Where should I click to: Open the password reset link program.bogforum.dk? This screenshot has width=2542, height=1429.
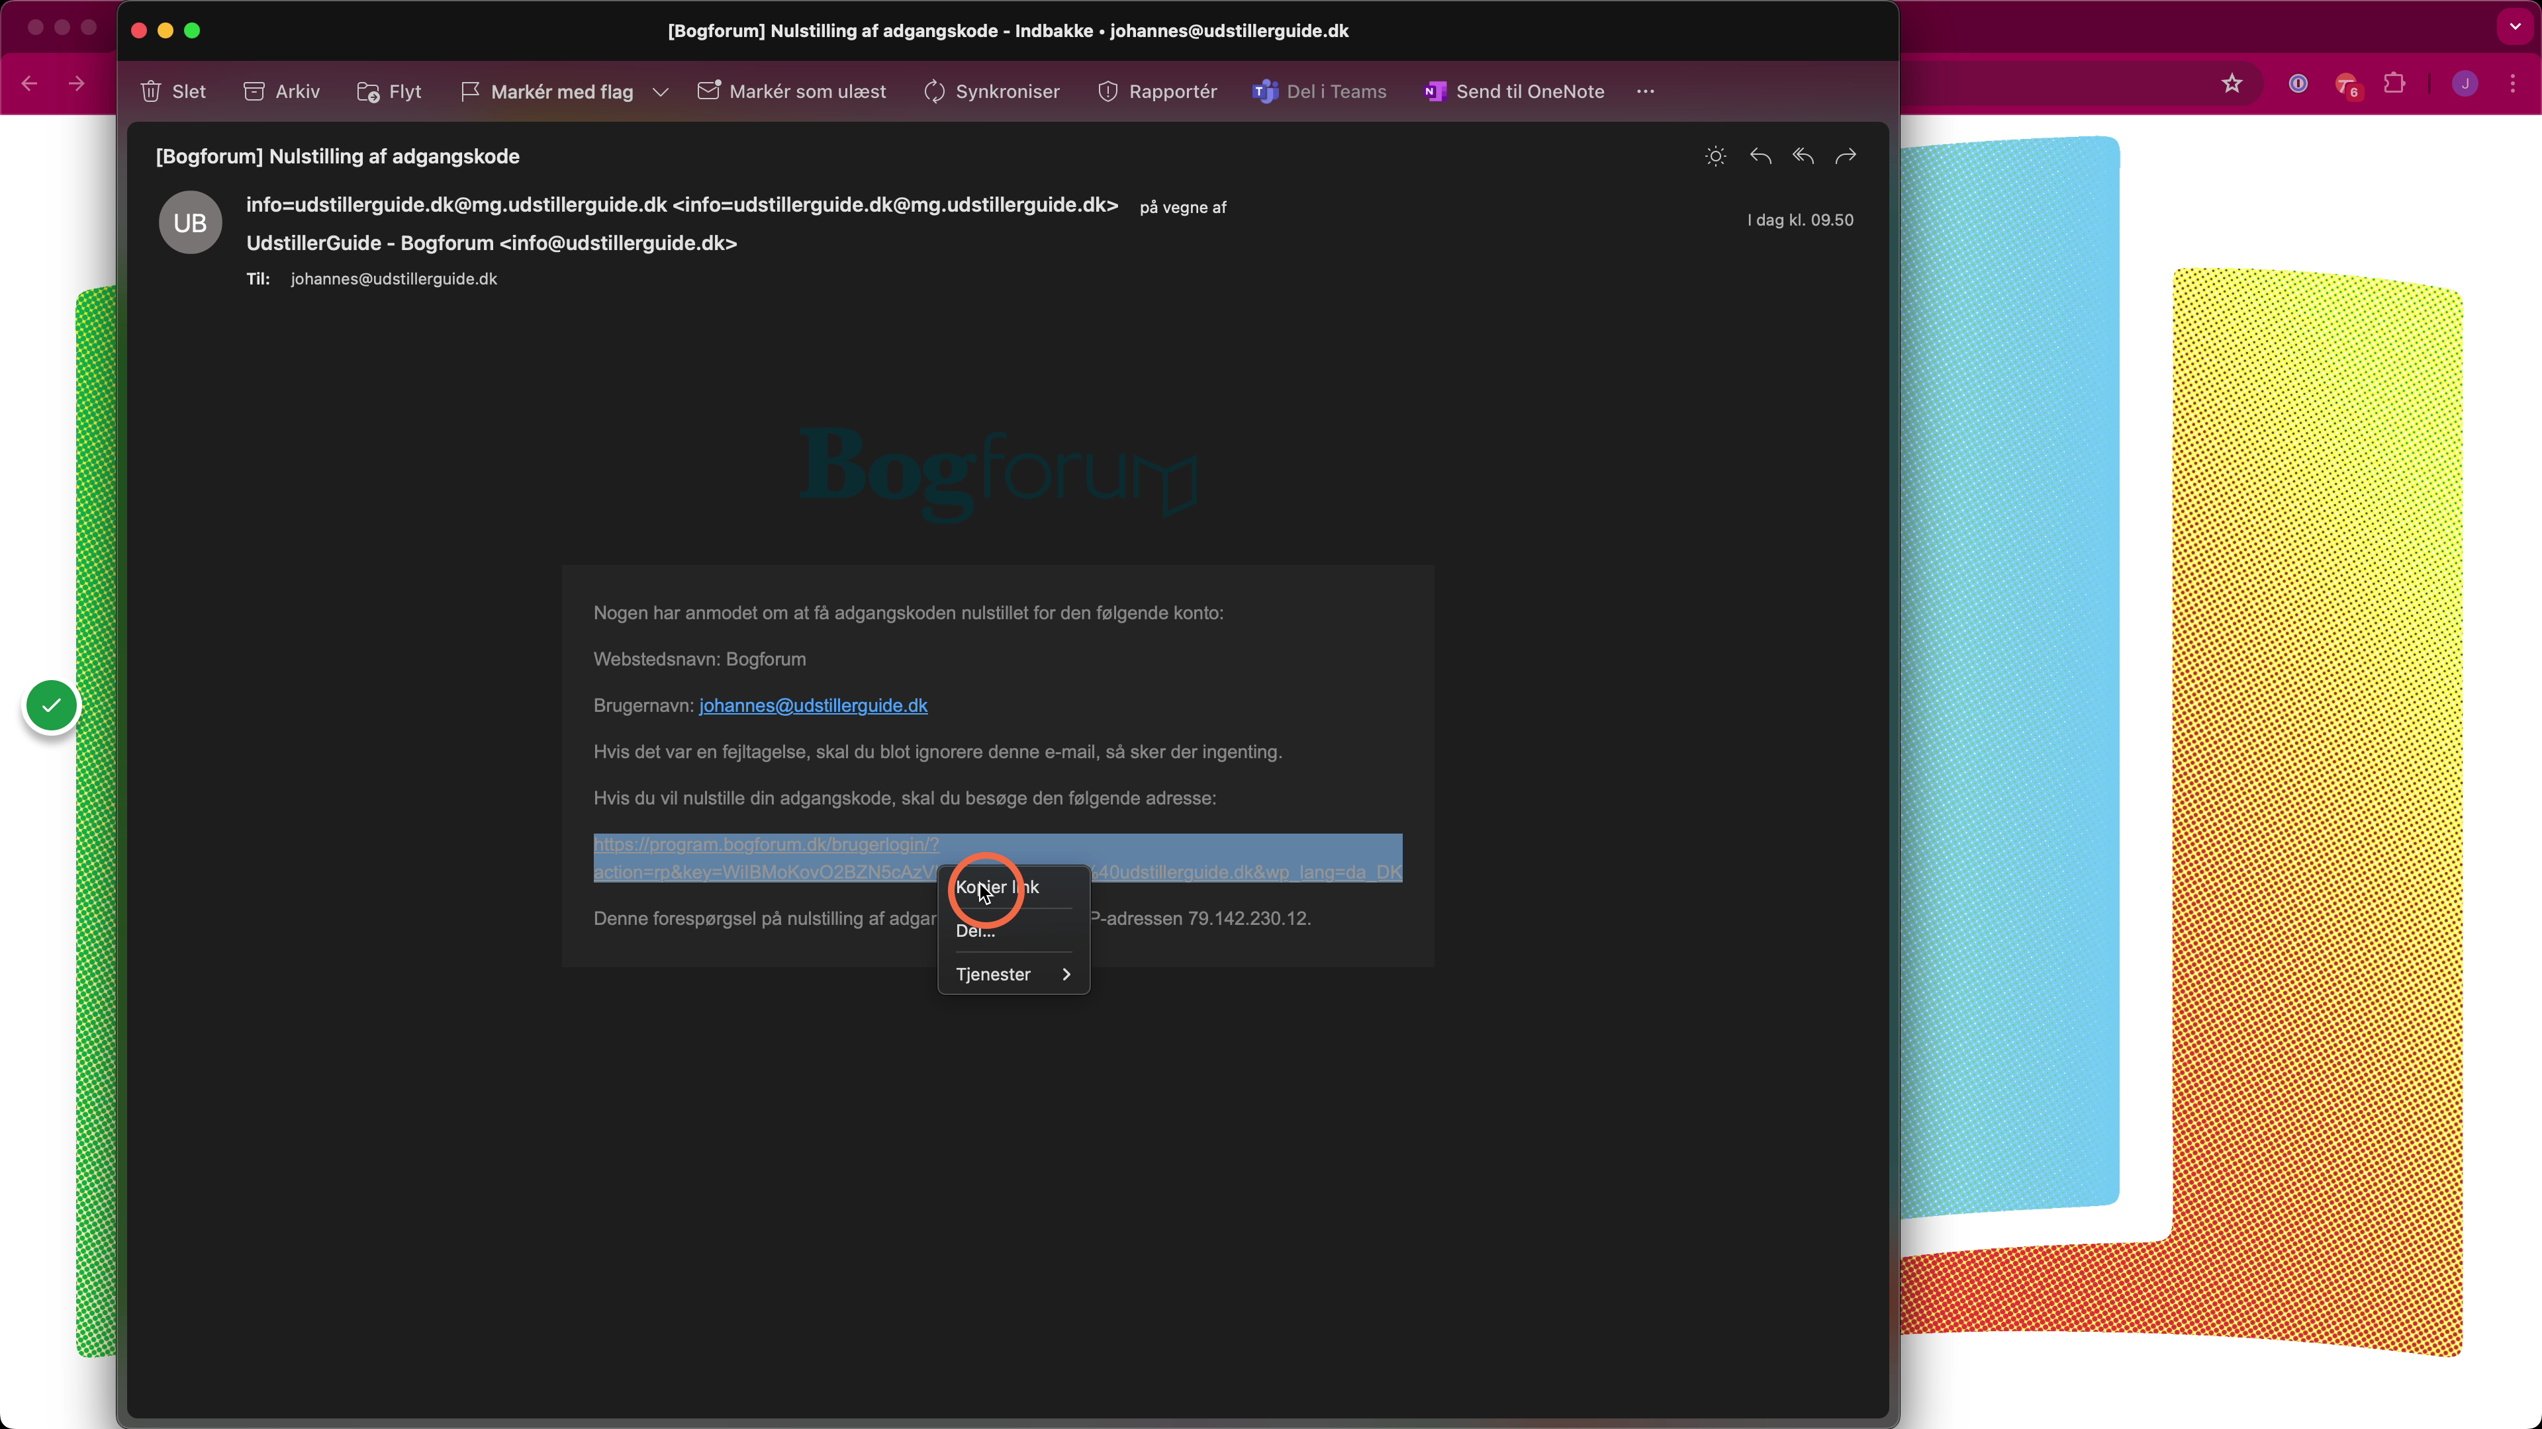(998, 858)
